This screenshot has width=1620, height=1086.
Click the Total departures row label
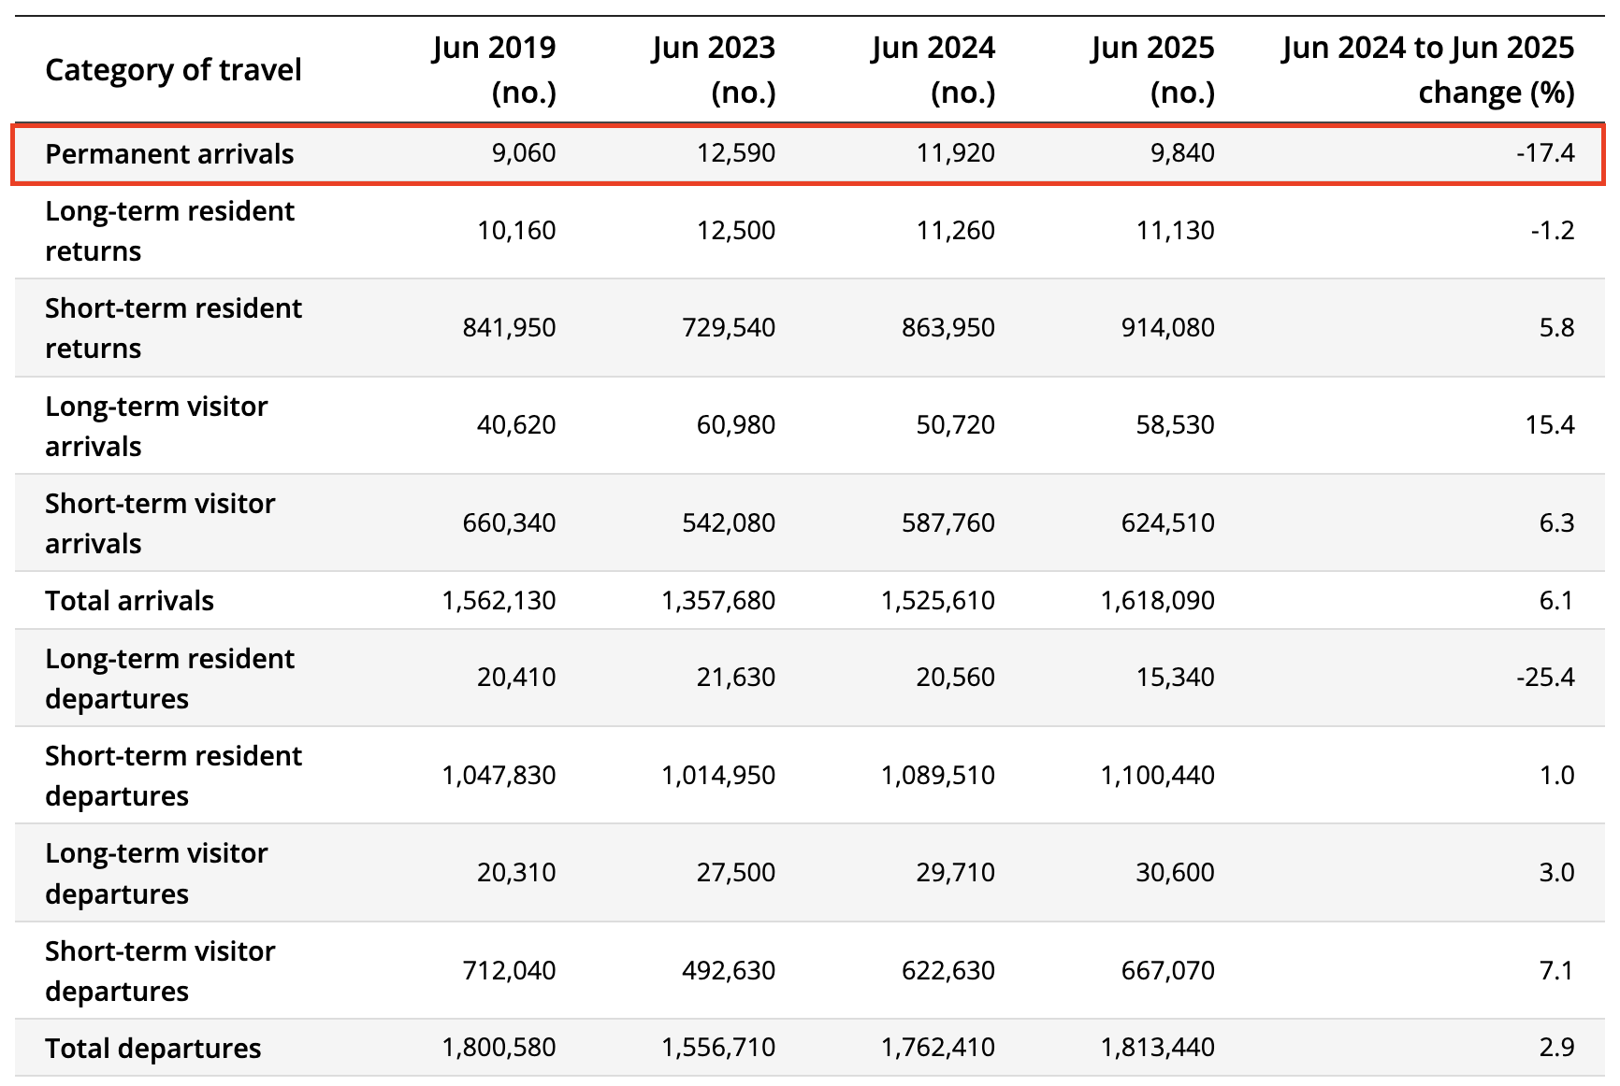(152, 1049)
